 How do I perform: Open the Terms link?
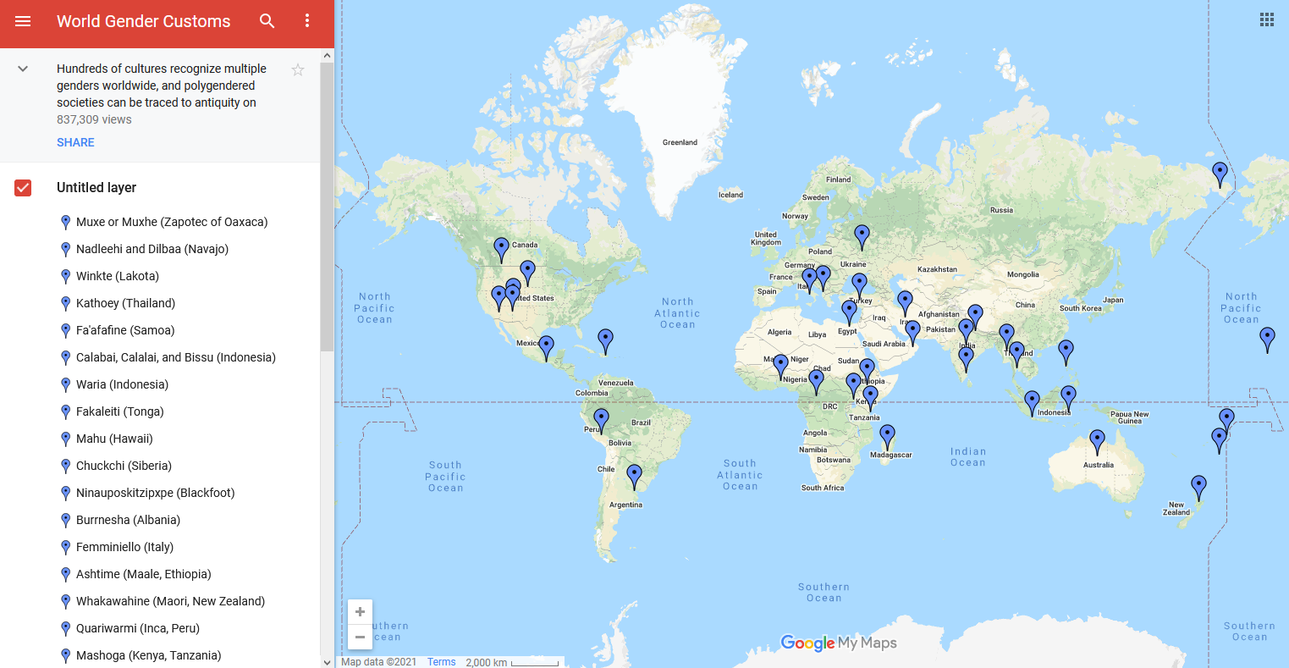(x=441, y=662)
